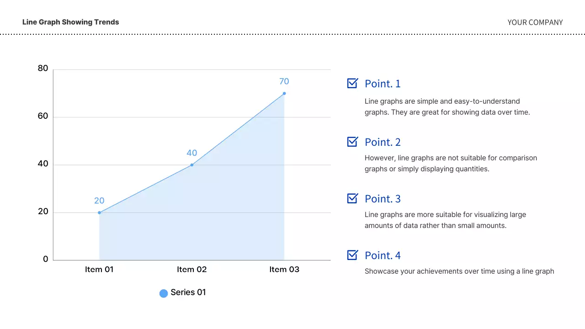Click the 'Point. 3' heading
Image resolution: width=585 pixels, height=329 pixels.
tap(383, 199)
